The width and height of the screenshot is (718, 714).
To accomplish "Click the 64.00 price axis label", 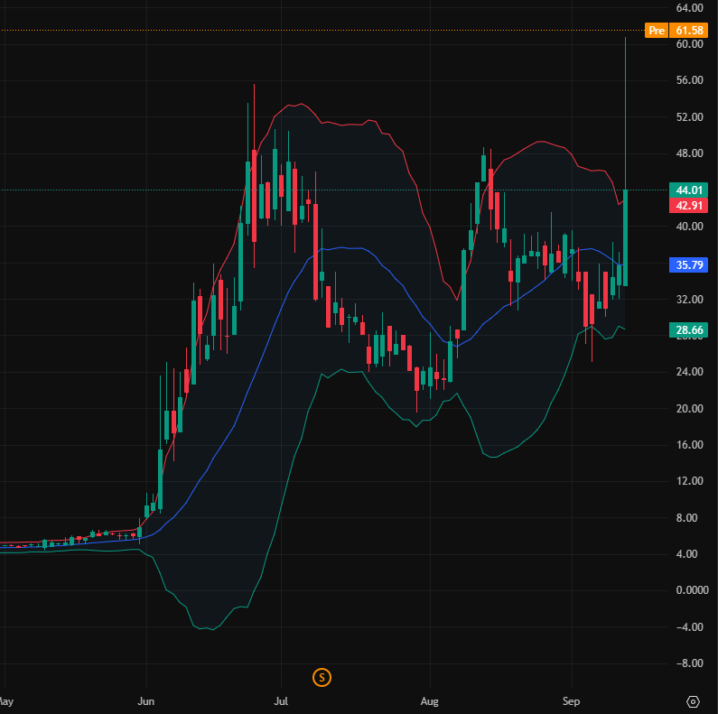I will (x=689, y=8).
